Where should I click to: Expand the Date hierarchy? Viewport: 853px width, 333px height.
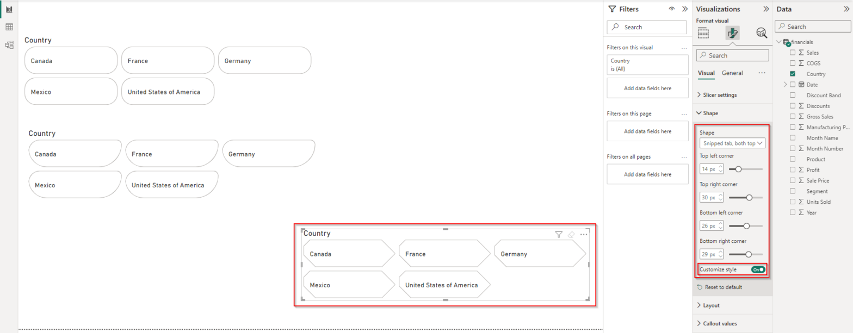(x=785, y=84)
